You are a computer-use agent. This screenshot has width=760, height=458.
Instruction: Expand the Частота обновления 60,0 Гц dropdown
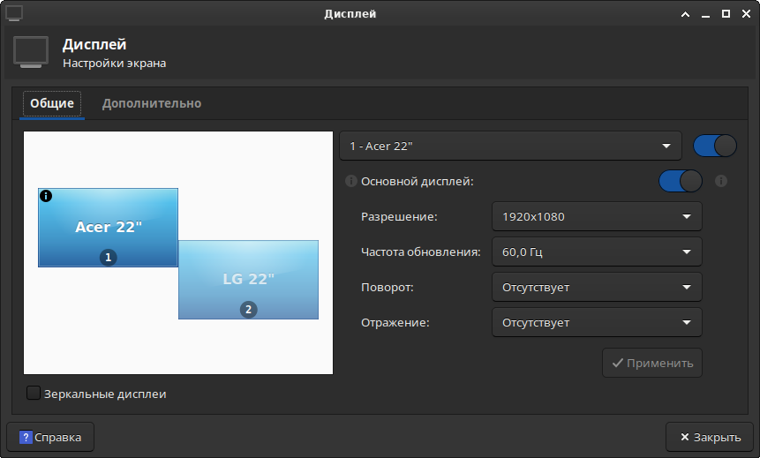tap(596, 252)
